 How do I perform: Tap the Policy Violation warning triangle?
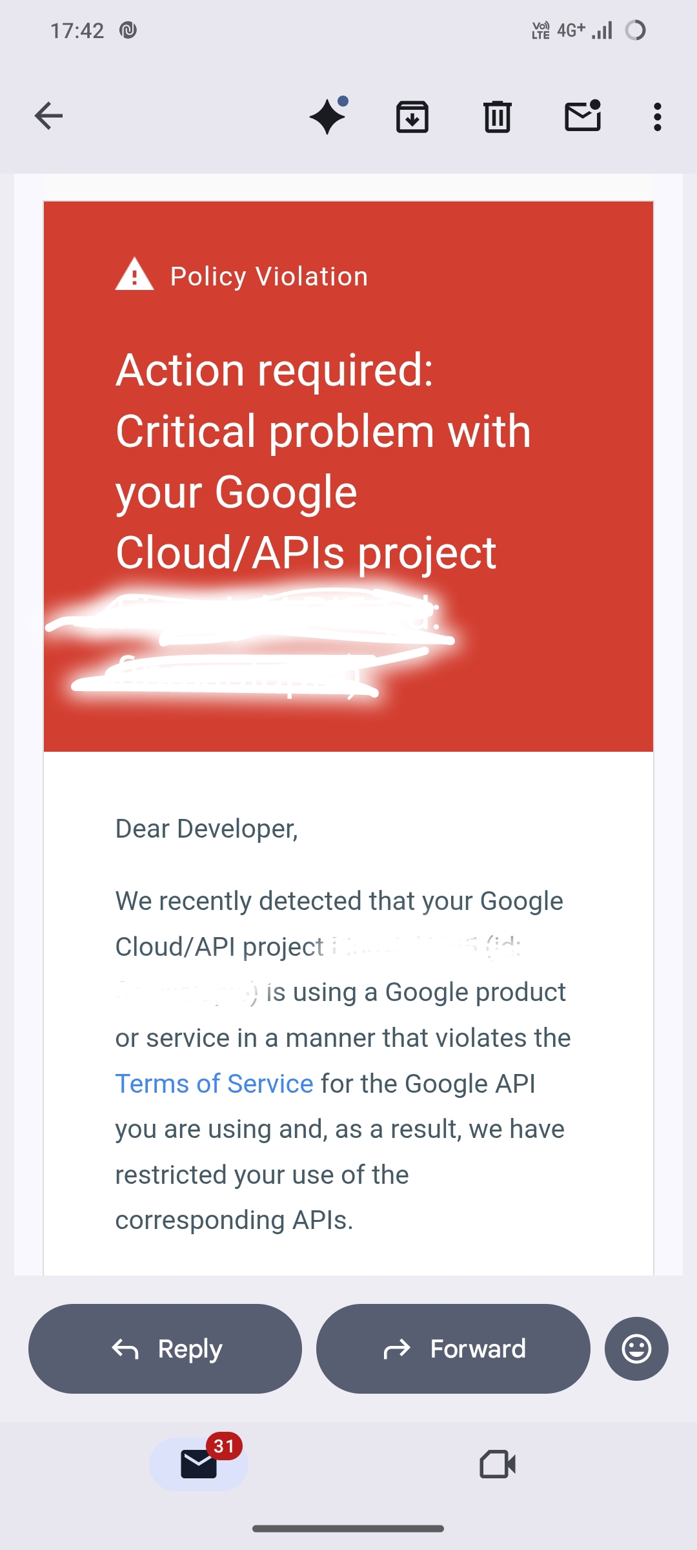pos(134,275)
